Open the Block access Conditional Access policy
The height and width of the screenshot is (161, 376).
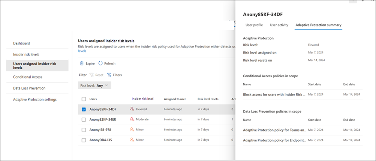click(x=273, y=95)
